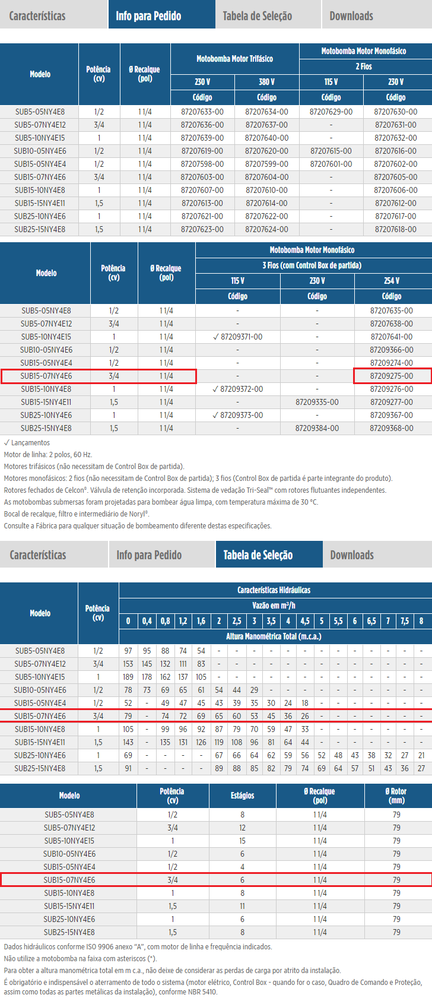Select the grey Tabela de Seleção tab
Screen dimensions: 432x998
257,16
